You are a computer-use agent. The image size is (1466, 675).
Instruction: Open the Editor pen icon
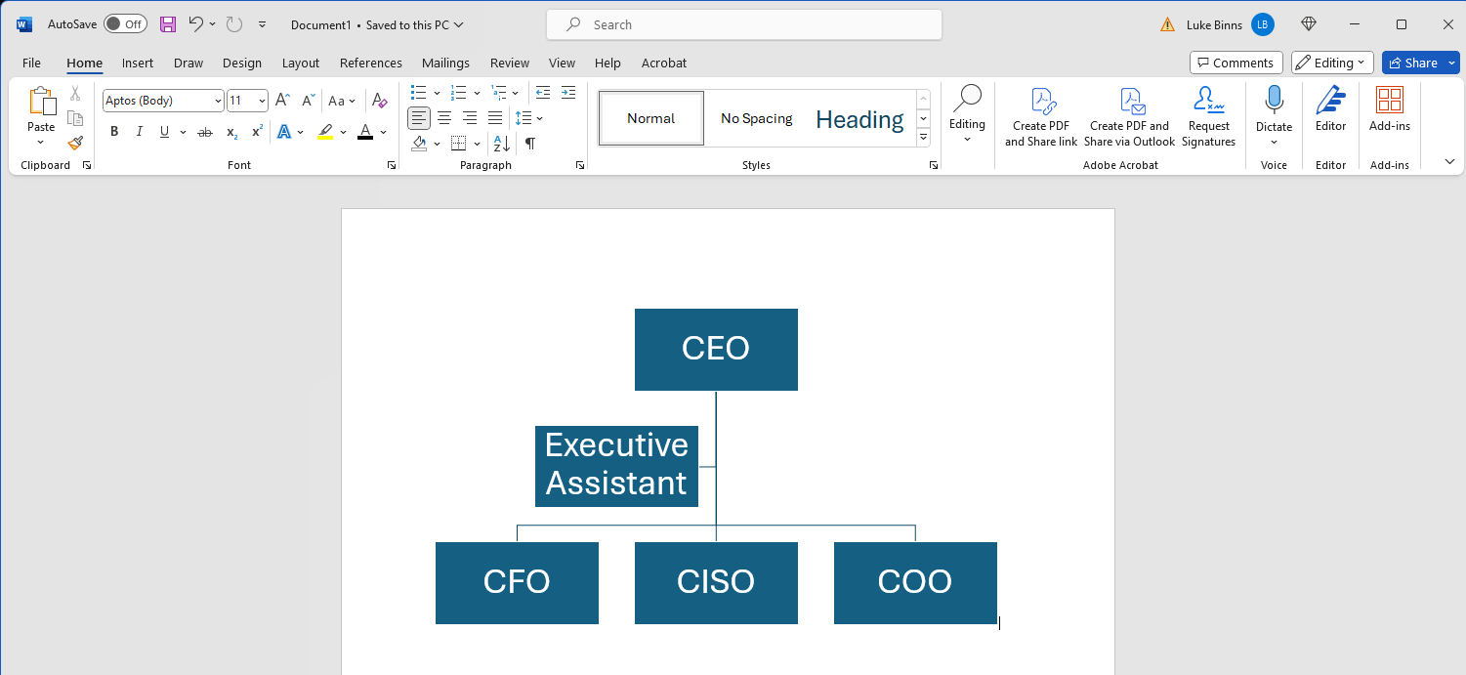(x=1330, y=101)
